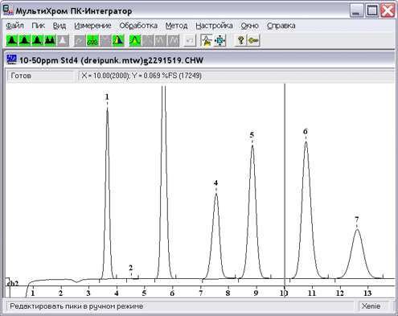Click the green peak with red vertical line
398x316 pixels.
[92, 40]
